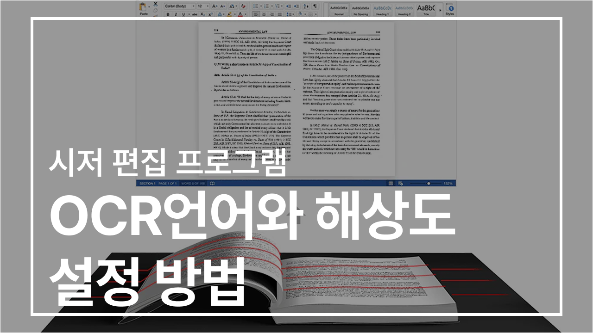The image size is (593, 333).
Task: Toggle Italic formatting
Action: click(x=176, y=14)
